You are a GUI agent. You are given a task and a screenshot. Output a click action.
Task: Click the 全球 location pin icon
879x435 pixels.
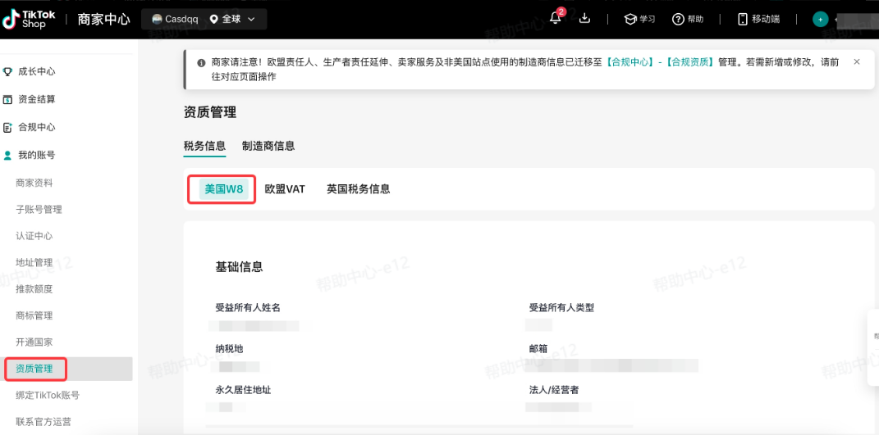[213, 19]
